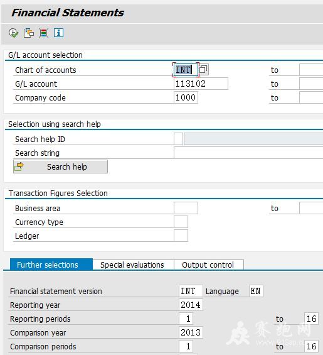Focus the G/L account field with 113102
323x355 pixels.
(201, 84)
